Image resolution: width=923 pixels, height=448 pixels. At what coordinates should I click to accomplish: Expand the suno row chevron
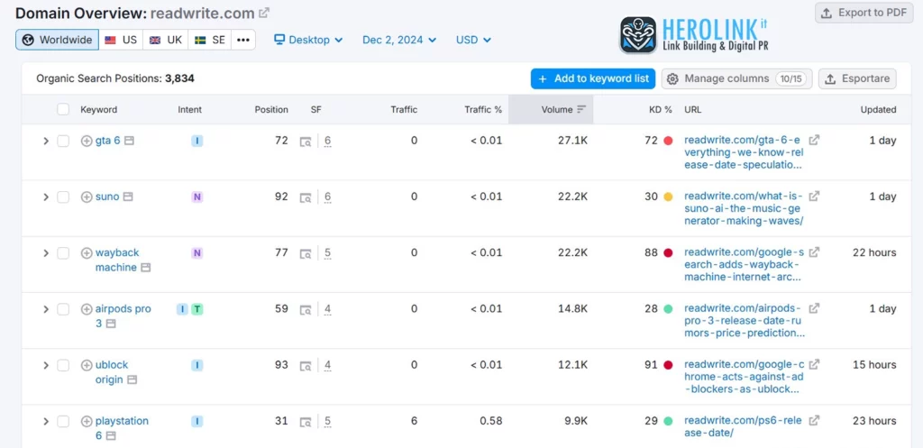pos(45,197)
